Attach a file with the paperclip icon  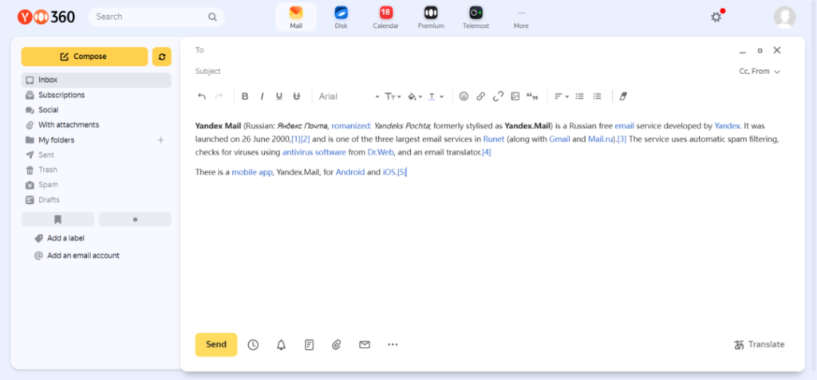tap(337, 345)
